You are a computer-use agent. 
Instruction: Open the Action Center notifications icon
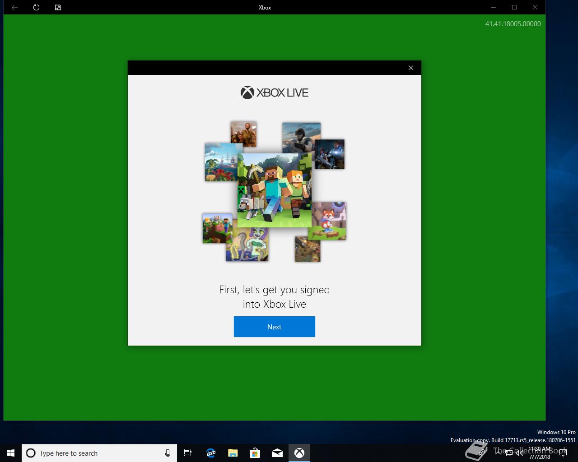[563, 453]
